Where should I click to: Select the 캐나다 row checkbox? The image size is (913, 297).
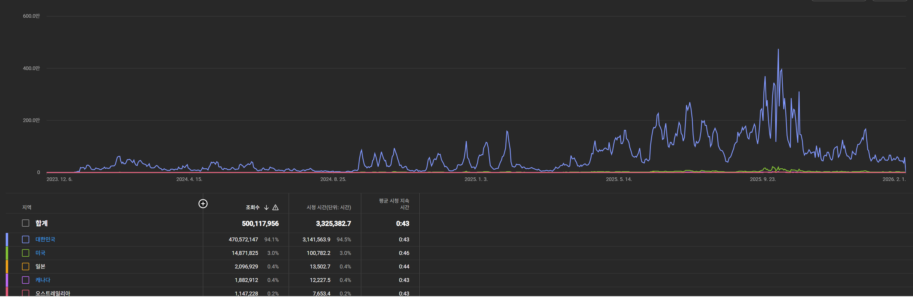(26, 280)
